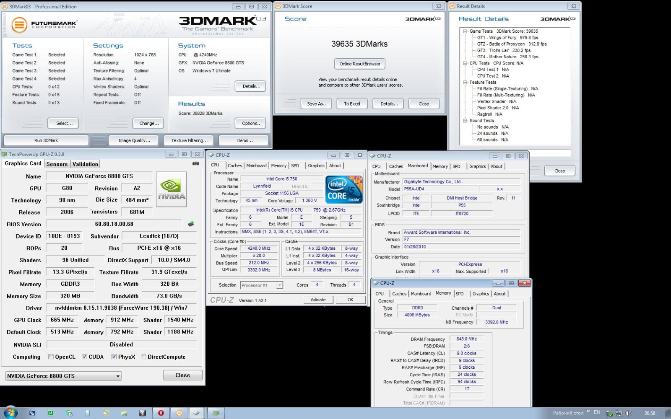This screenshot has height=419, width=671.
Task: Click the GPU-Z screenshot camera icon
Action: pyautogui.click(x=195, y=163)
